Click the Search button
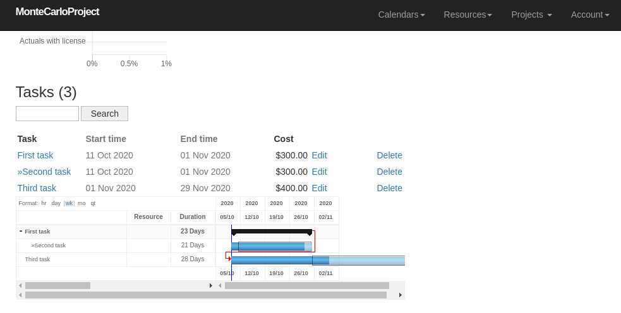621x313 pixels. pos(104,114)
